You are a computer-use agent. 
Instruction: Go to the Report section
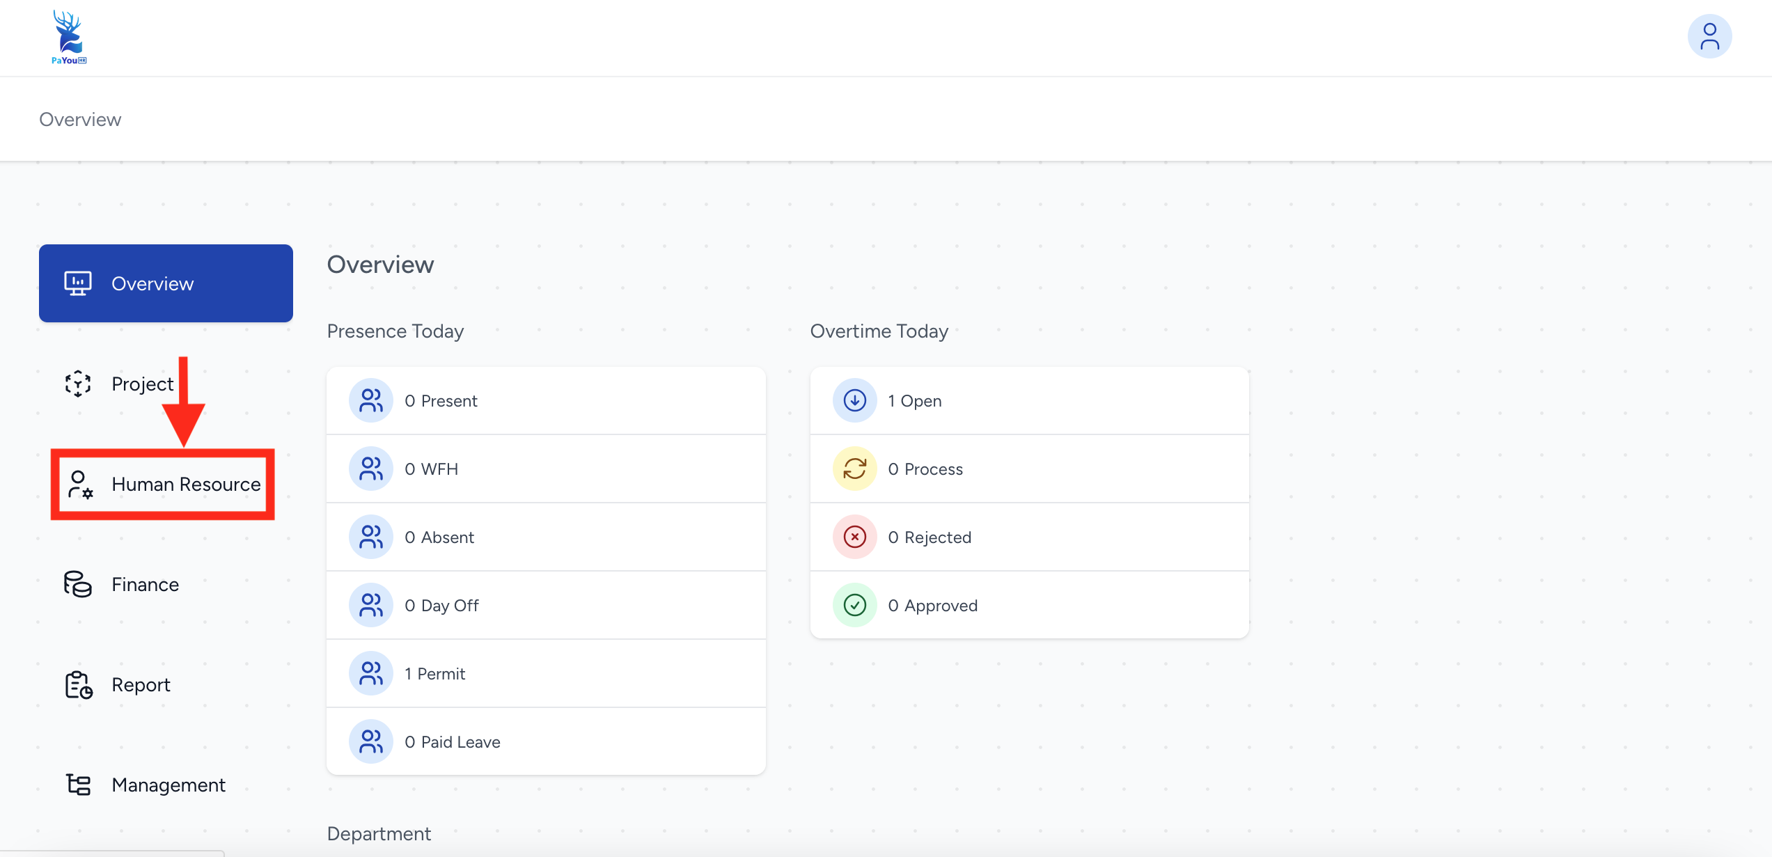[x=141, y=685]
